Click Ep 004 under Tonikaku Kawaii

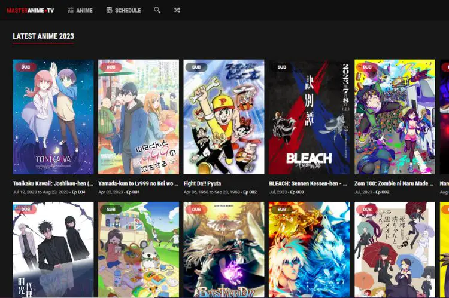(x=78, y=192)
